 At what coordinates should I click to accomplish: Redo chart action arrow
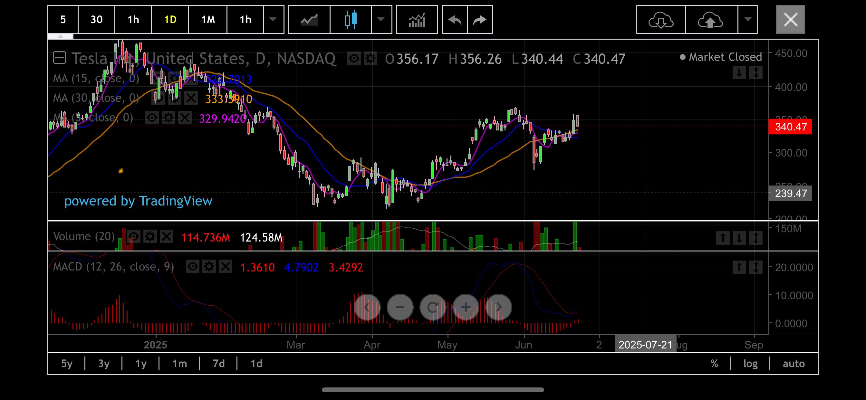tap(480, 20)
